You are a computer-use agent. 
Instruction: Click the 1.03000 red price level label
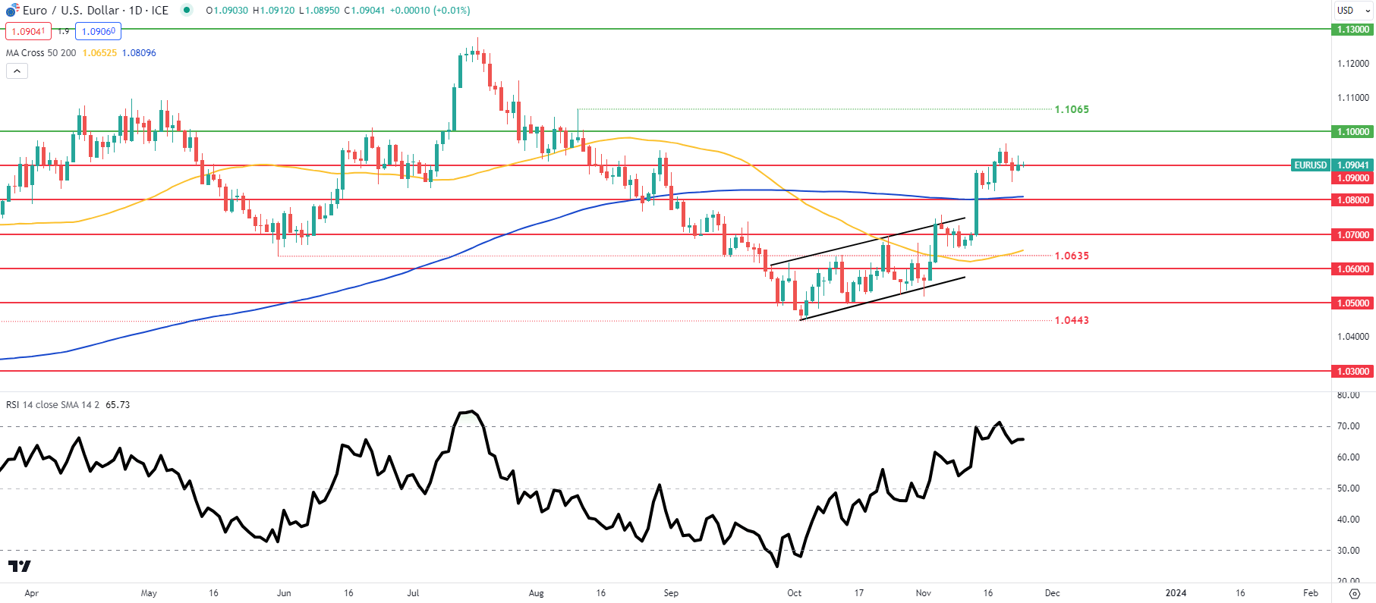click(x=1353, y=372)
